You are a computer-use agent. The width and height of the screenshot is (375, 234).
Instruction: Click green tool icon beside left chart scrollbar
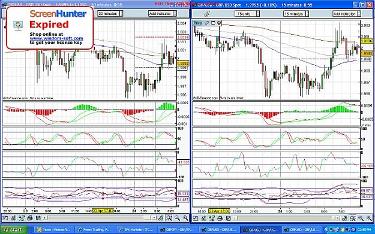[161, 218]
